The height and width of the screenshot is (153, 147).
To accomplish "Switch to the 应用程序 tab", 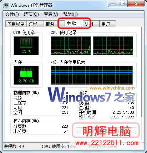I will (x=16, y=24).
